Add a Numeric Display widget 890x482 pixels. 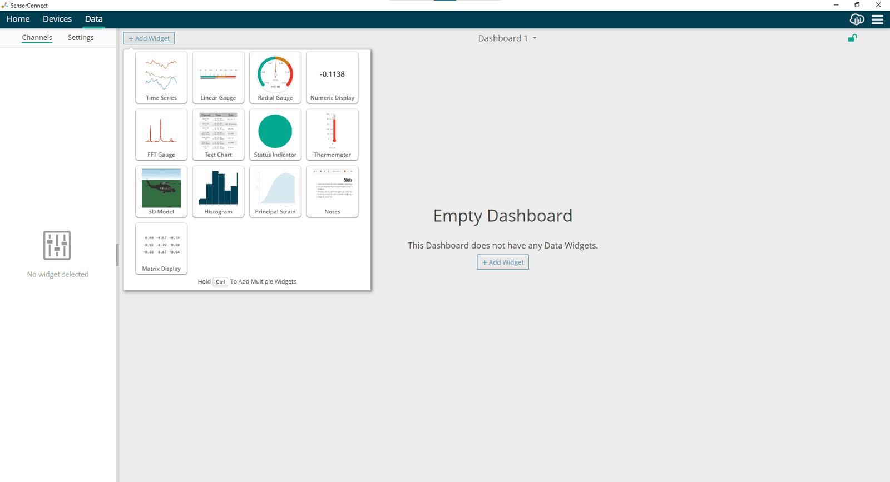coord(332,77)
